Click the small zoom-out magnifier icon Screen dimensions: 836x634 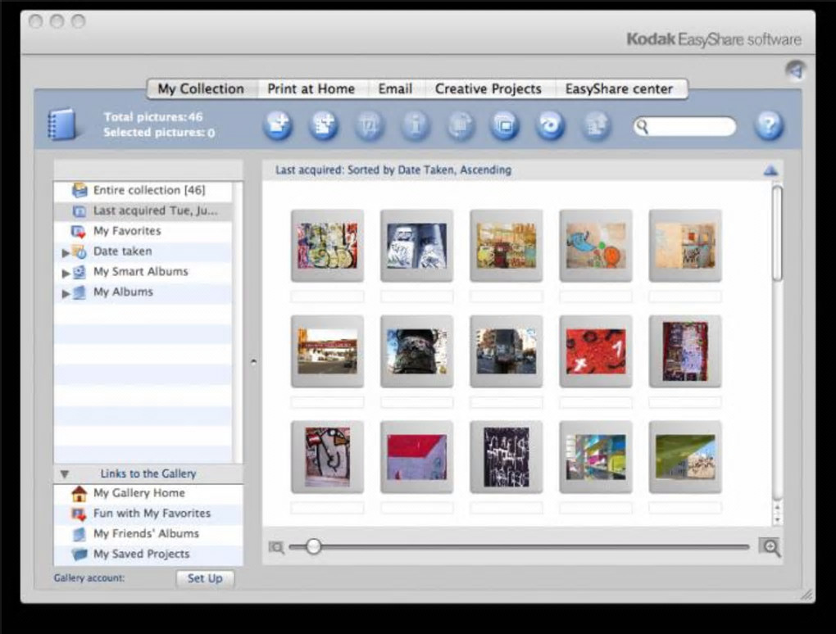pos(276,547)
